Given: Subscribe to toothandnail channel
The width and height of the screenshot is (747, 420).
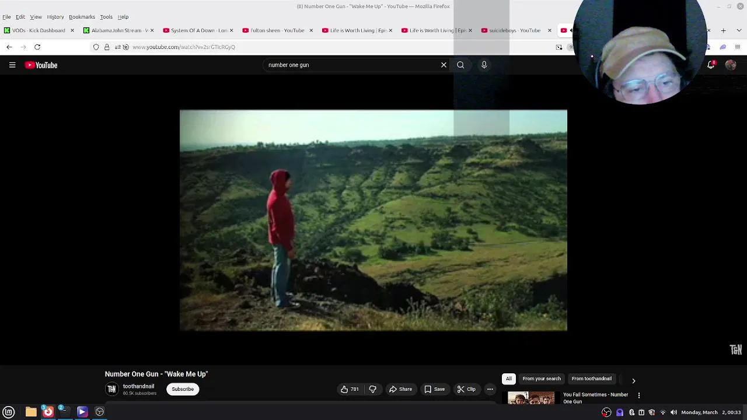Looking at the screenshot, I should click(183, 389).
